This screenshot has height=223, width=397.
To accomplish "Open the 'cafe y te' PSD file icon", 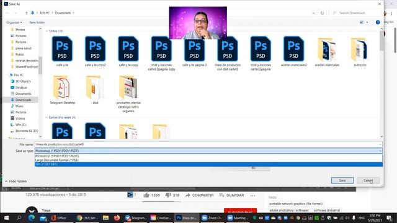I will point(62,49).
